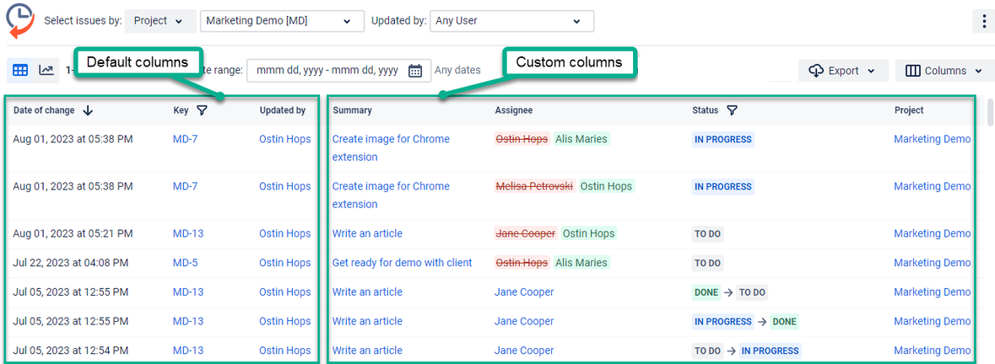The height and width of the screenshot is (364, 995).
Task: Click the Summary column header
Action: pos(352,110)
